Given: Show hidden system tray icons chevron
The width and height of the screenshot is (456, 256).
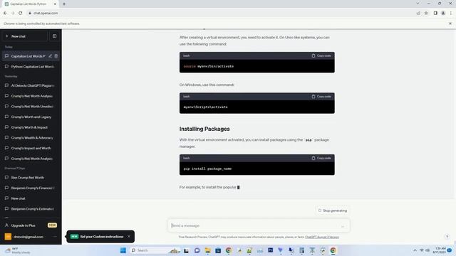Looking at the screenshot, I should tap(415, 250).
